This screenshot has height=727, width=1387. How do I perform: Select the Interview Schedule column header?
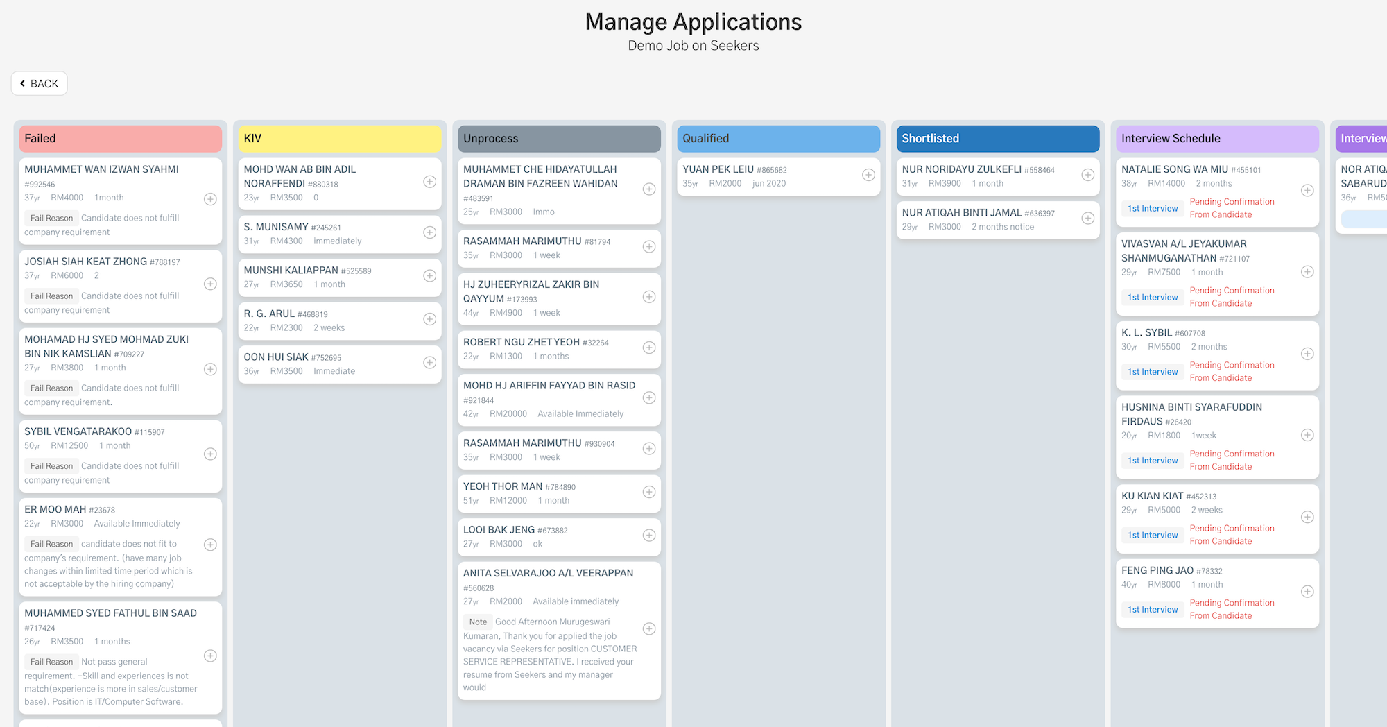point(1217,139)
